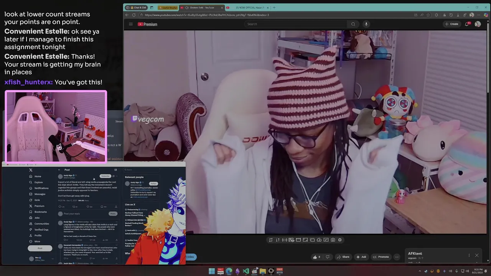Click the YouTube Premium logo

(148, 24)
